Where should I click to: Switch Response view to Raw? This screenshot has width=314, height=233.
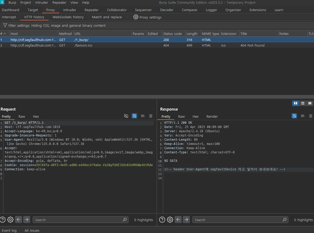(x=181, y=116)
